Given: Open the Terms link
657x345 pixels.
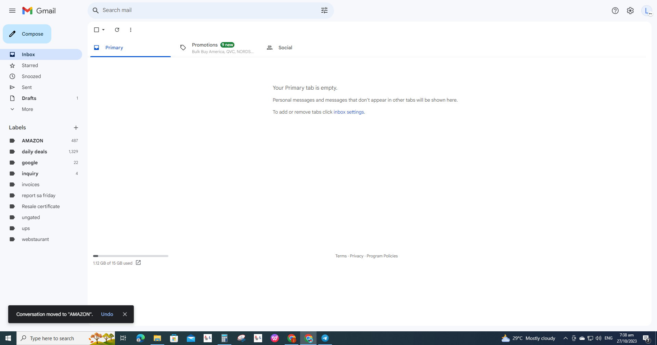Looking at the screenshot, I should pyautogui.click(x=341, y=256).
